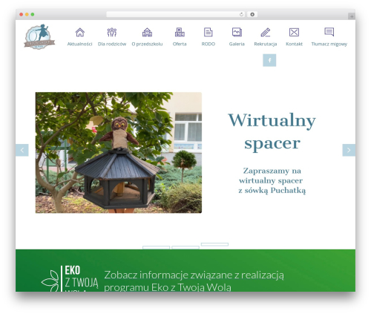Open the O przedszkolu menu label
The width and height of the screenshot is (371, 314).
click(147, 44)
